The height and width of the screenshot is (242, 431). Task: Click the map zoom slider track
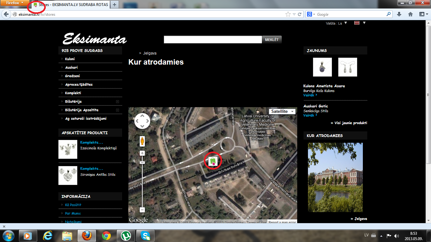(142, 181)
